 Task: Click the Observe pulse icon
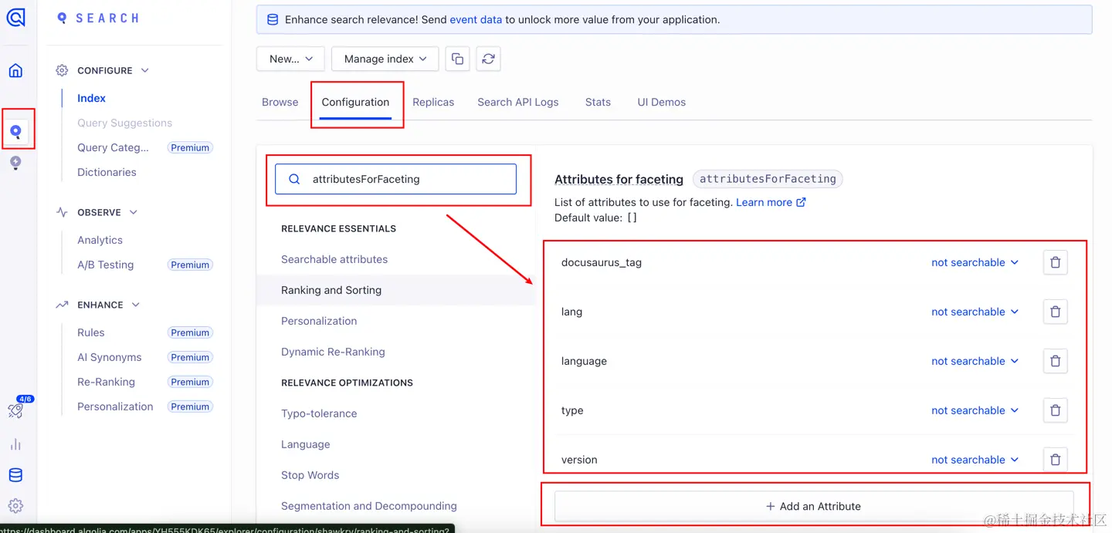tap(62, 212)
